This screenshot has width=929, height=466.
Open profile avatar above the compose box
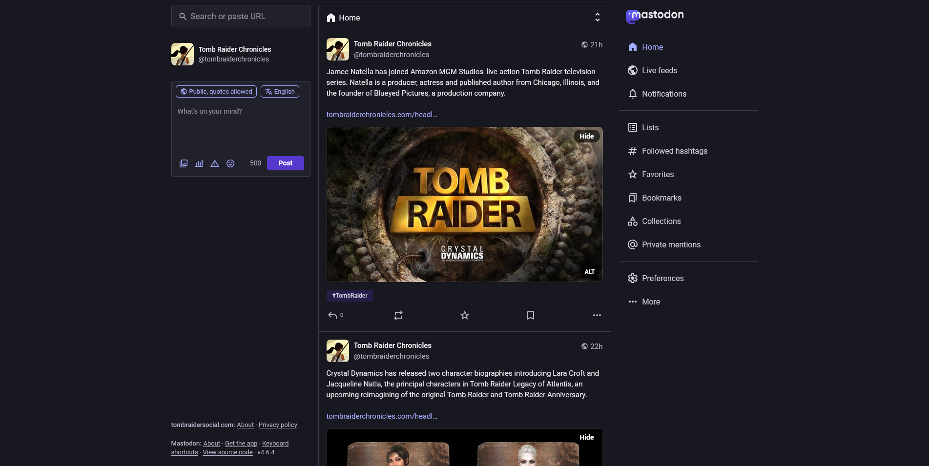[183, 54]
